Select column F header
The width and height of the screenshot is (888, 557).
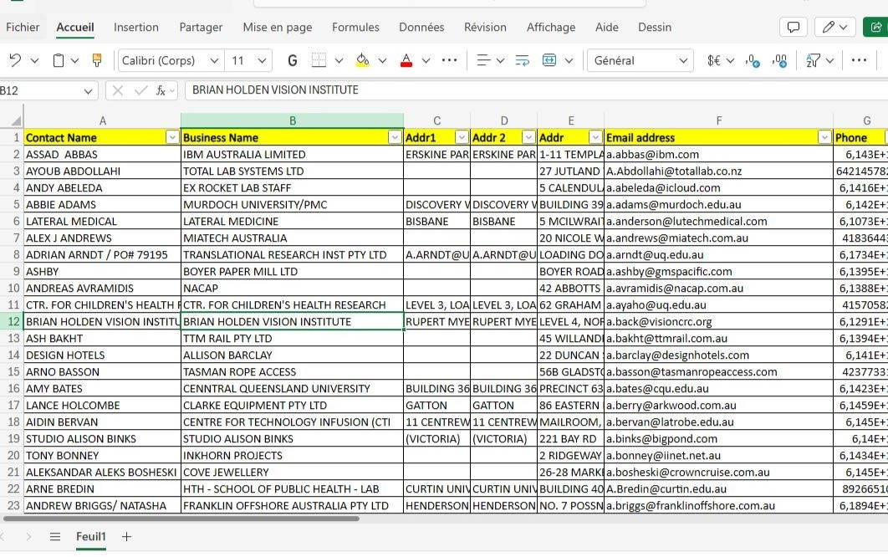[718, 120]
